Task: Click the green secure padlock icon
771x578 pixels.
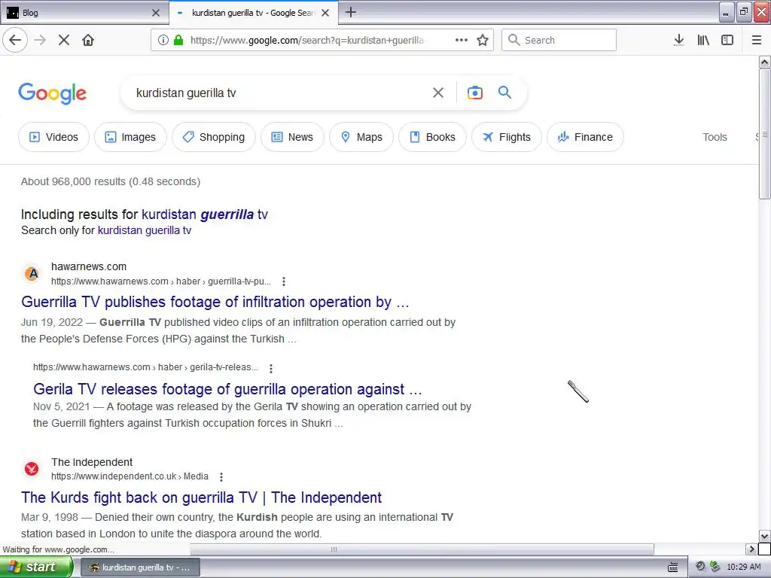Action: [x=178, y=40]
